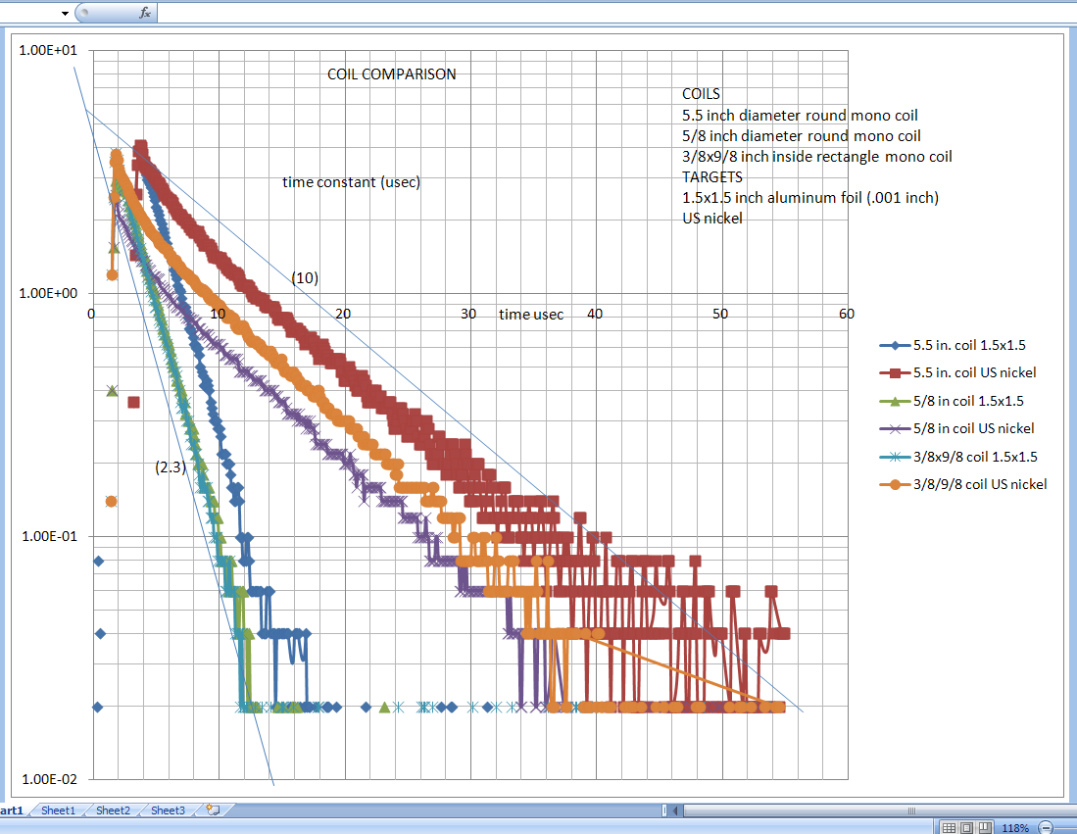Click the 1.00E-02 vertical axis label
1077x834 pixels.
coord(49,780)
